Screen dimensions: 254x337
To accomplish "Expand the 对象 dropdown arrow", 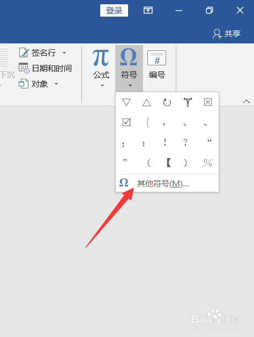I will pos(56,84).
